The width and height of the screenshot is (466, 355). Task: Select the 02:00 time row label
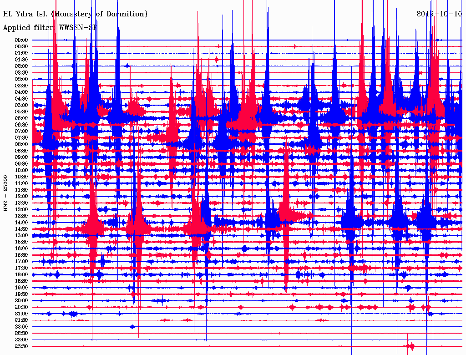[21, 66]
